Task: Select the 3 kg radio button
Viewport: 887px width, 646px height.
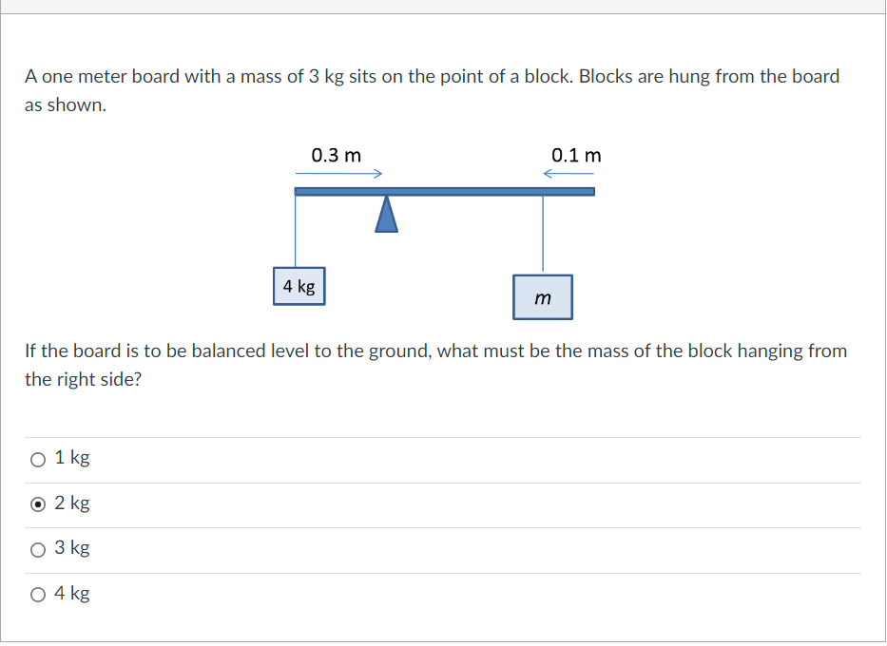Action: [38, 549]
